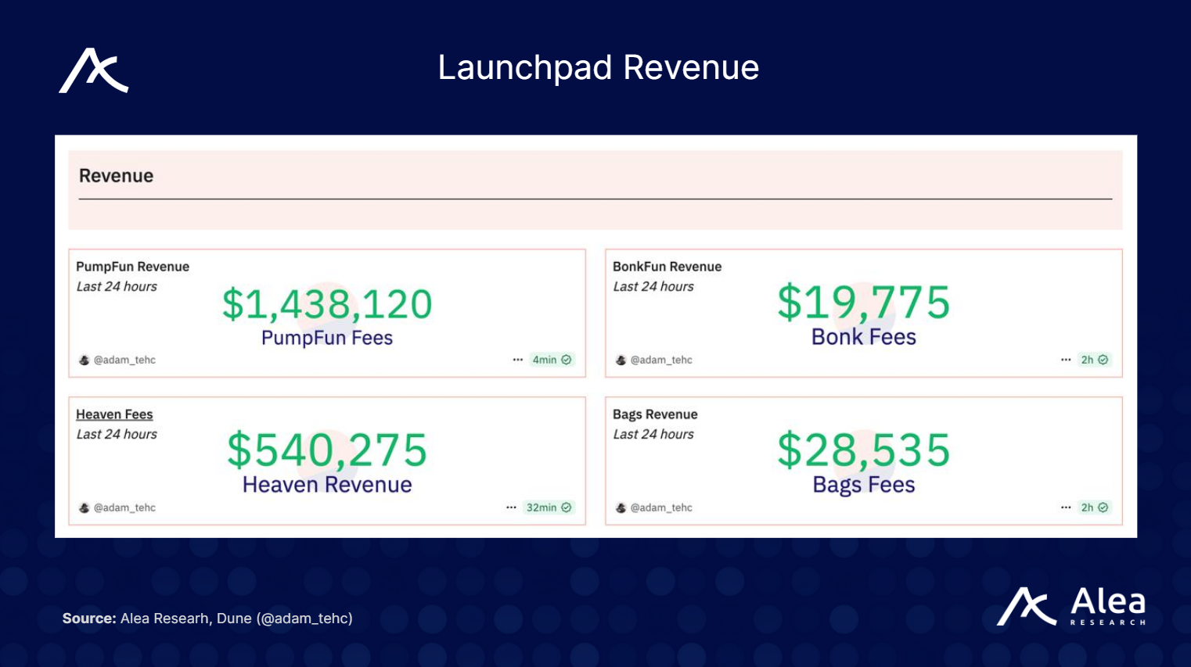Open the ellipsis menu on BonkFun Revenue card
Viewport: 1191px width, 667px height.
pyautogui.click(x=1065, y=359)
